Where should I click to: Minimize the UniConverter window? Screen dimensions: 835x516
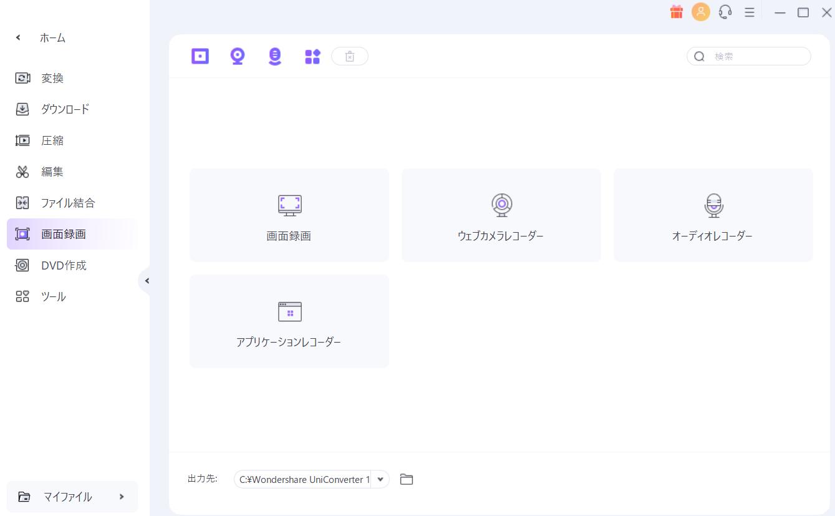point(780,12)
